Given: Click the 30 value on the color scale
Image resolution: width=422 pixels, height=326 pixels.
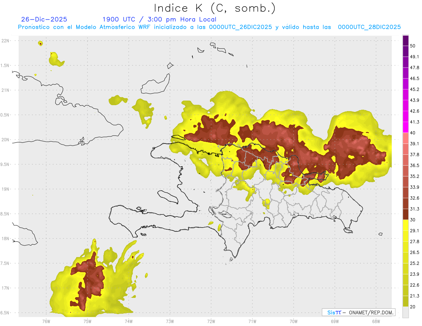Looking at the screenshot, I should [413, 220].
